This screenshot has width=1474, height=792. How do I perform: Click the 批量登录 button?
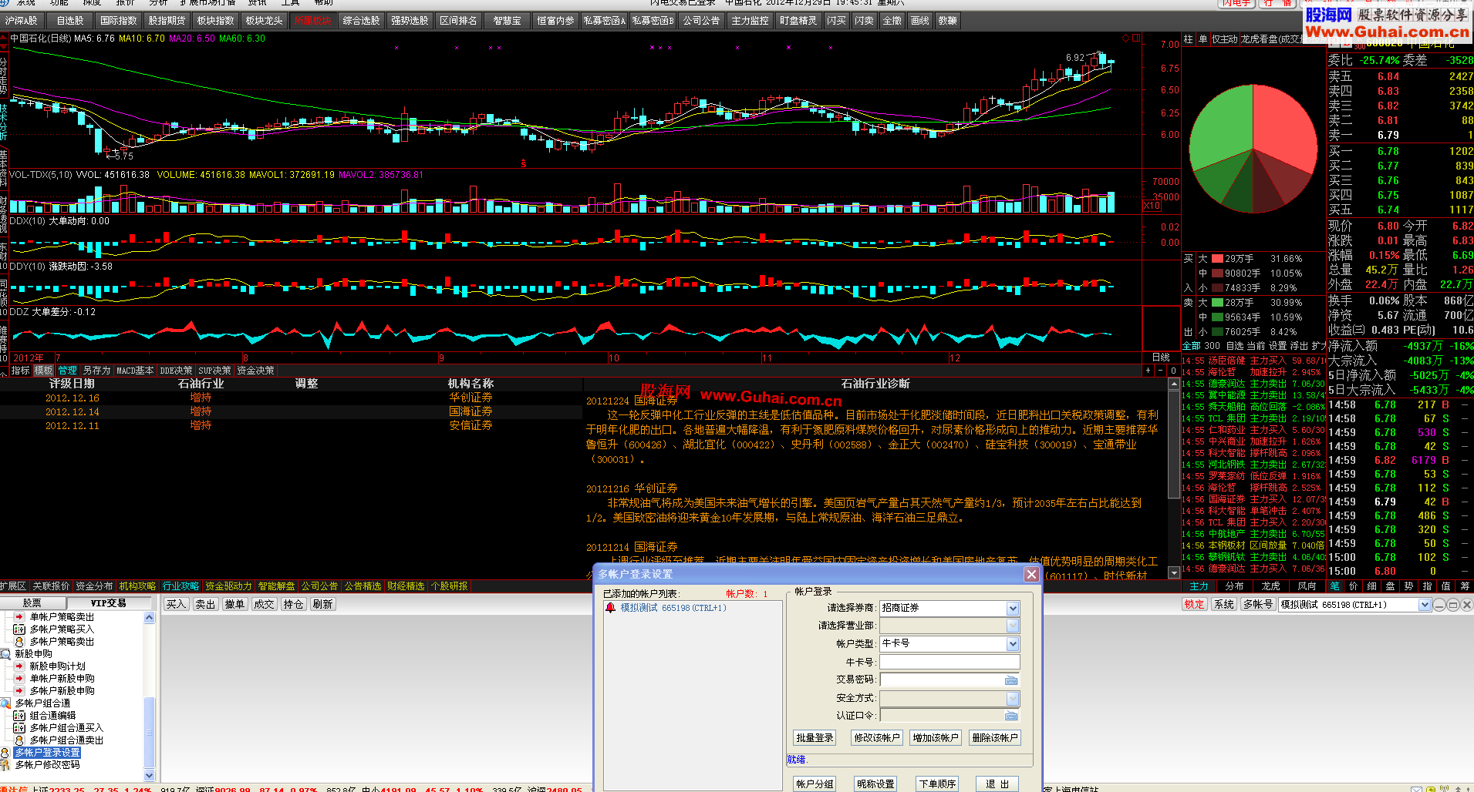[815, 738]
